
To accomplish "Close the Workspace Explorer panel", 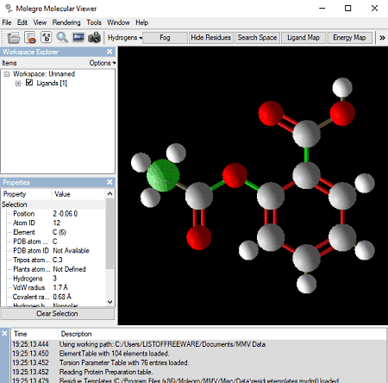I will 110,52.
